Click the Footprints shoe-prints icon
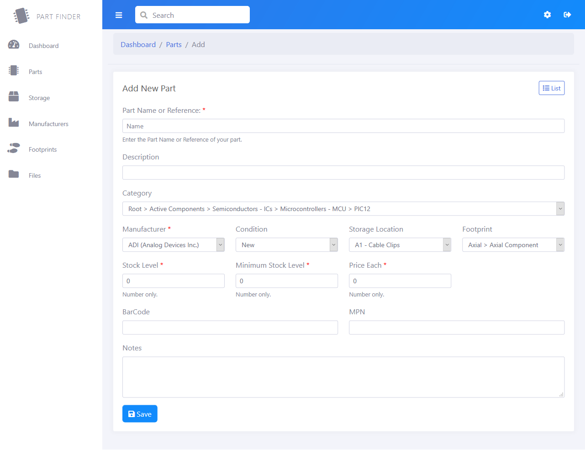 (x=14, y=148)
